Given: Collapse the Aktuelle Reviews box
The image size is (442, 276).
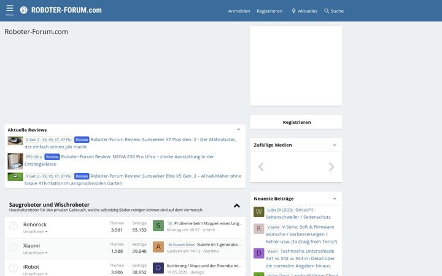Looking at the screenshot, I should pyautogui.click(x=238, y=129).
